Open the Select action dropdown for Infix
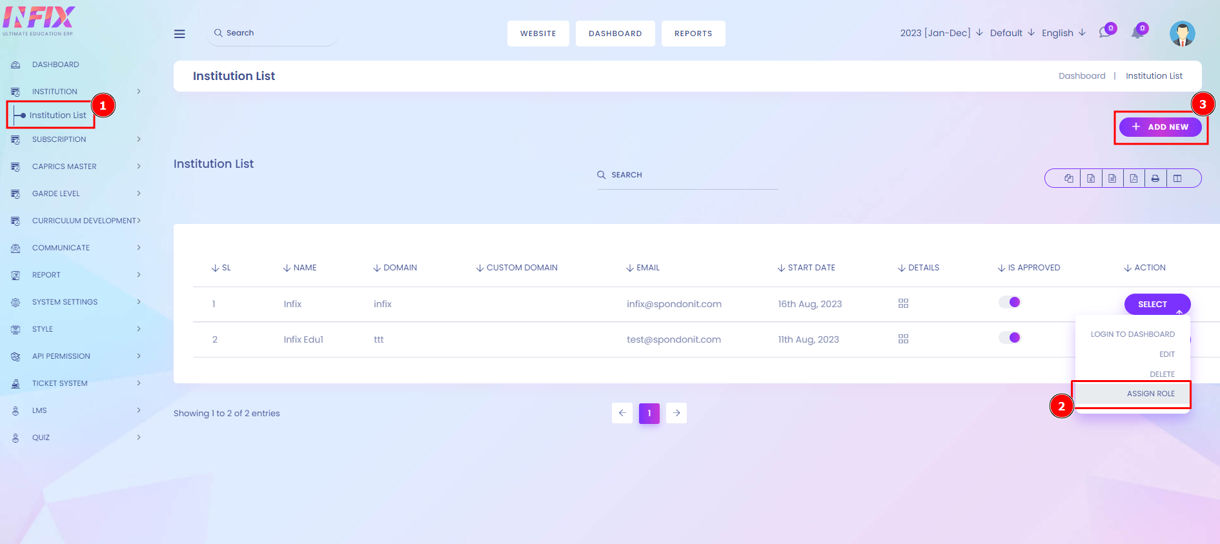Image resolution: width=1220 pixels, height=544 pixels. [1157, 304]
